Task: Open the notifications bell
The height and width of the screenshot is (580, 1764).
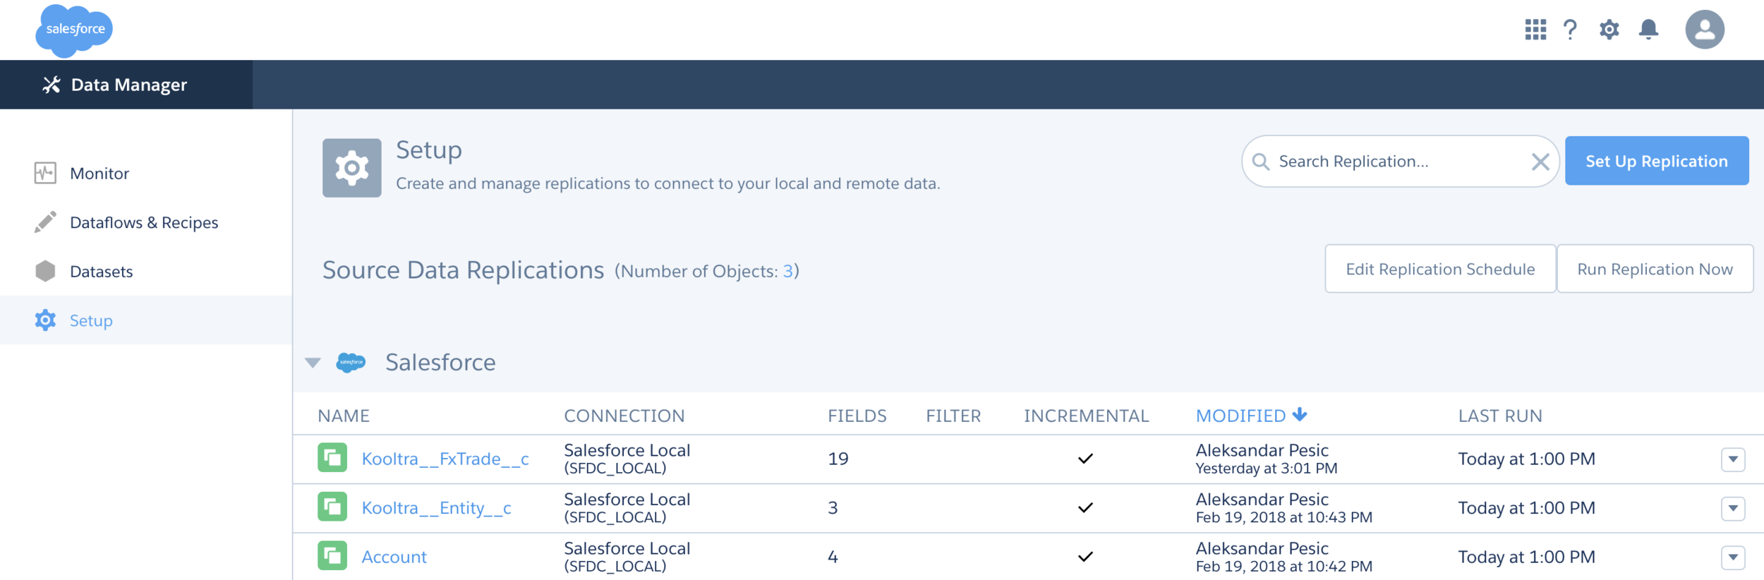Action: click(1648, 30)
